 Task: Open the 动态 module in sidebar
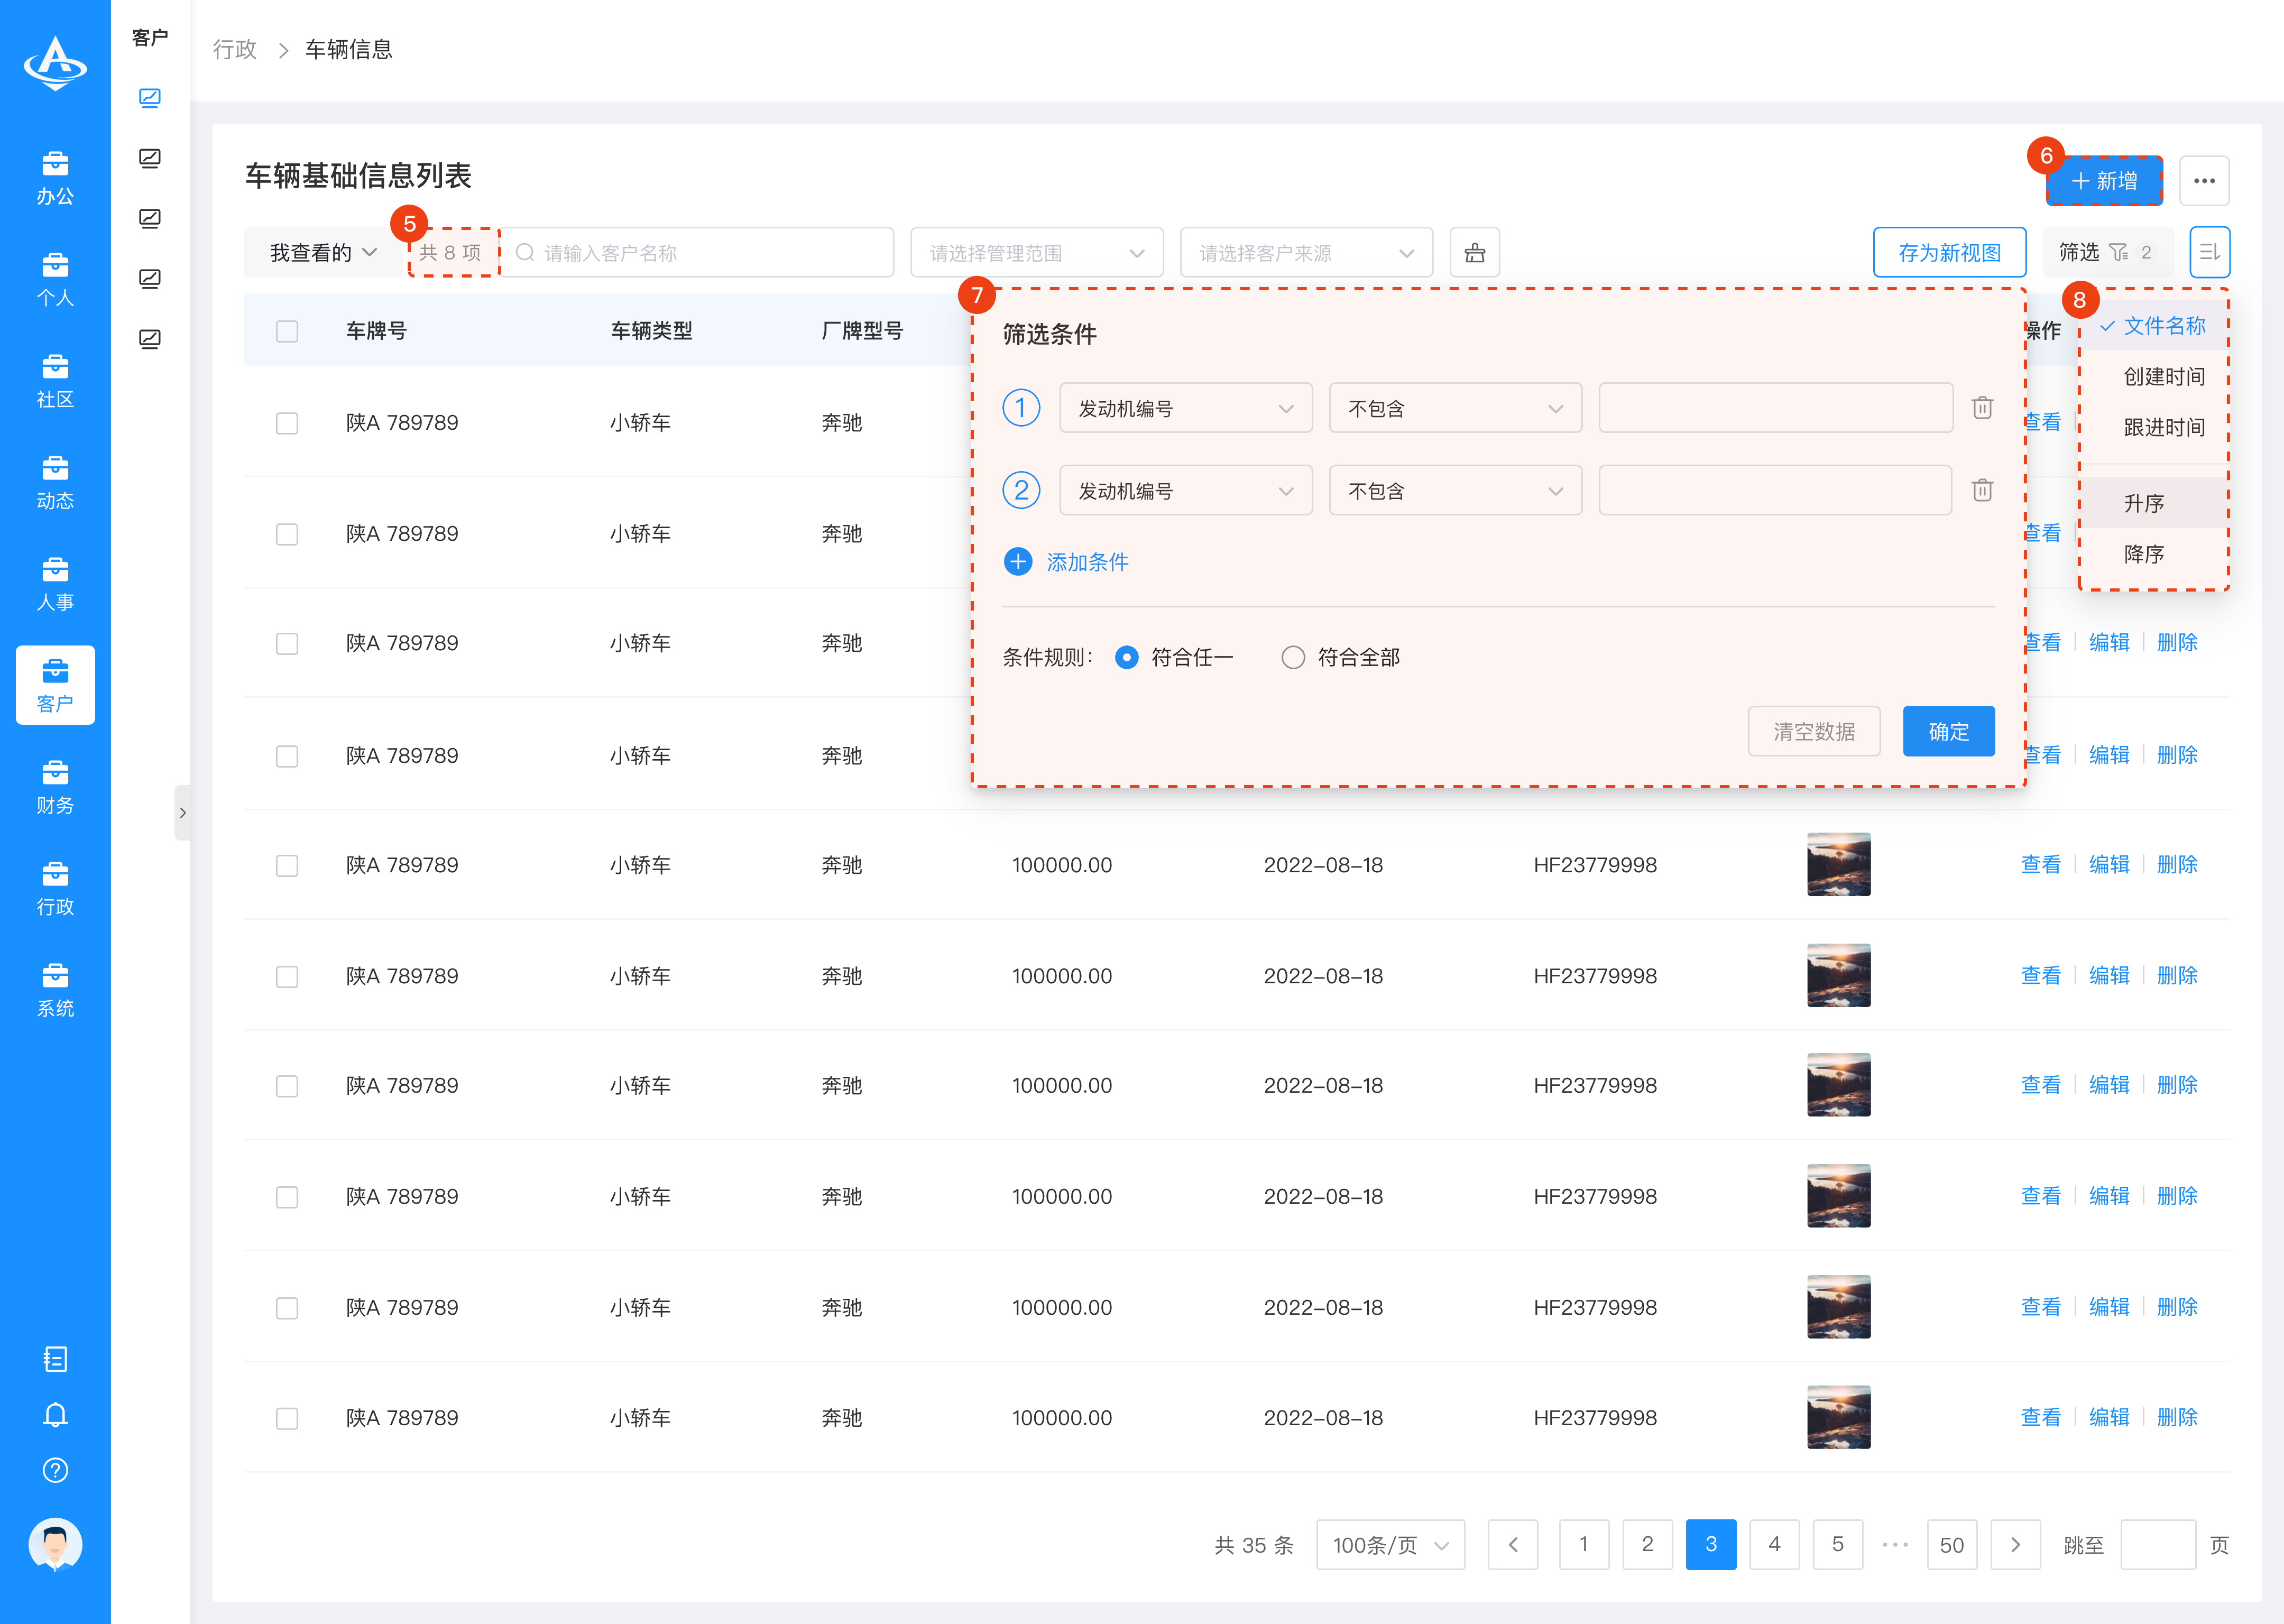[55, 483]
